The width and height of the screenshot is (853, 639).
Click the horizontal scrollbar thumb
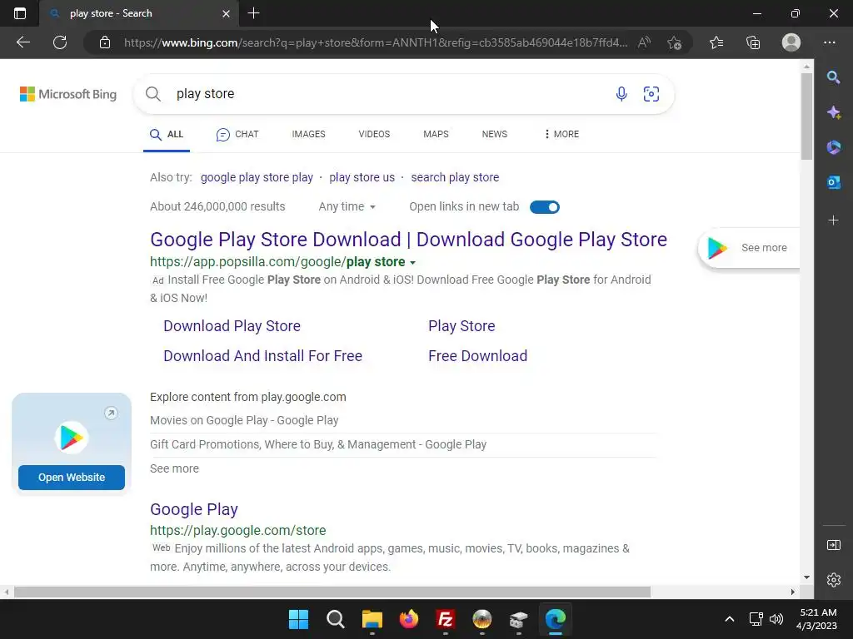[x=332, y=592]
